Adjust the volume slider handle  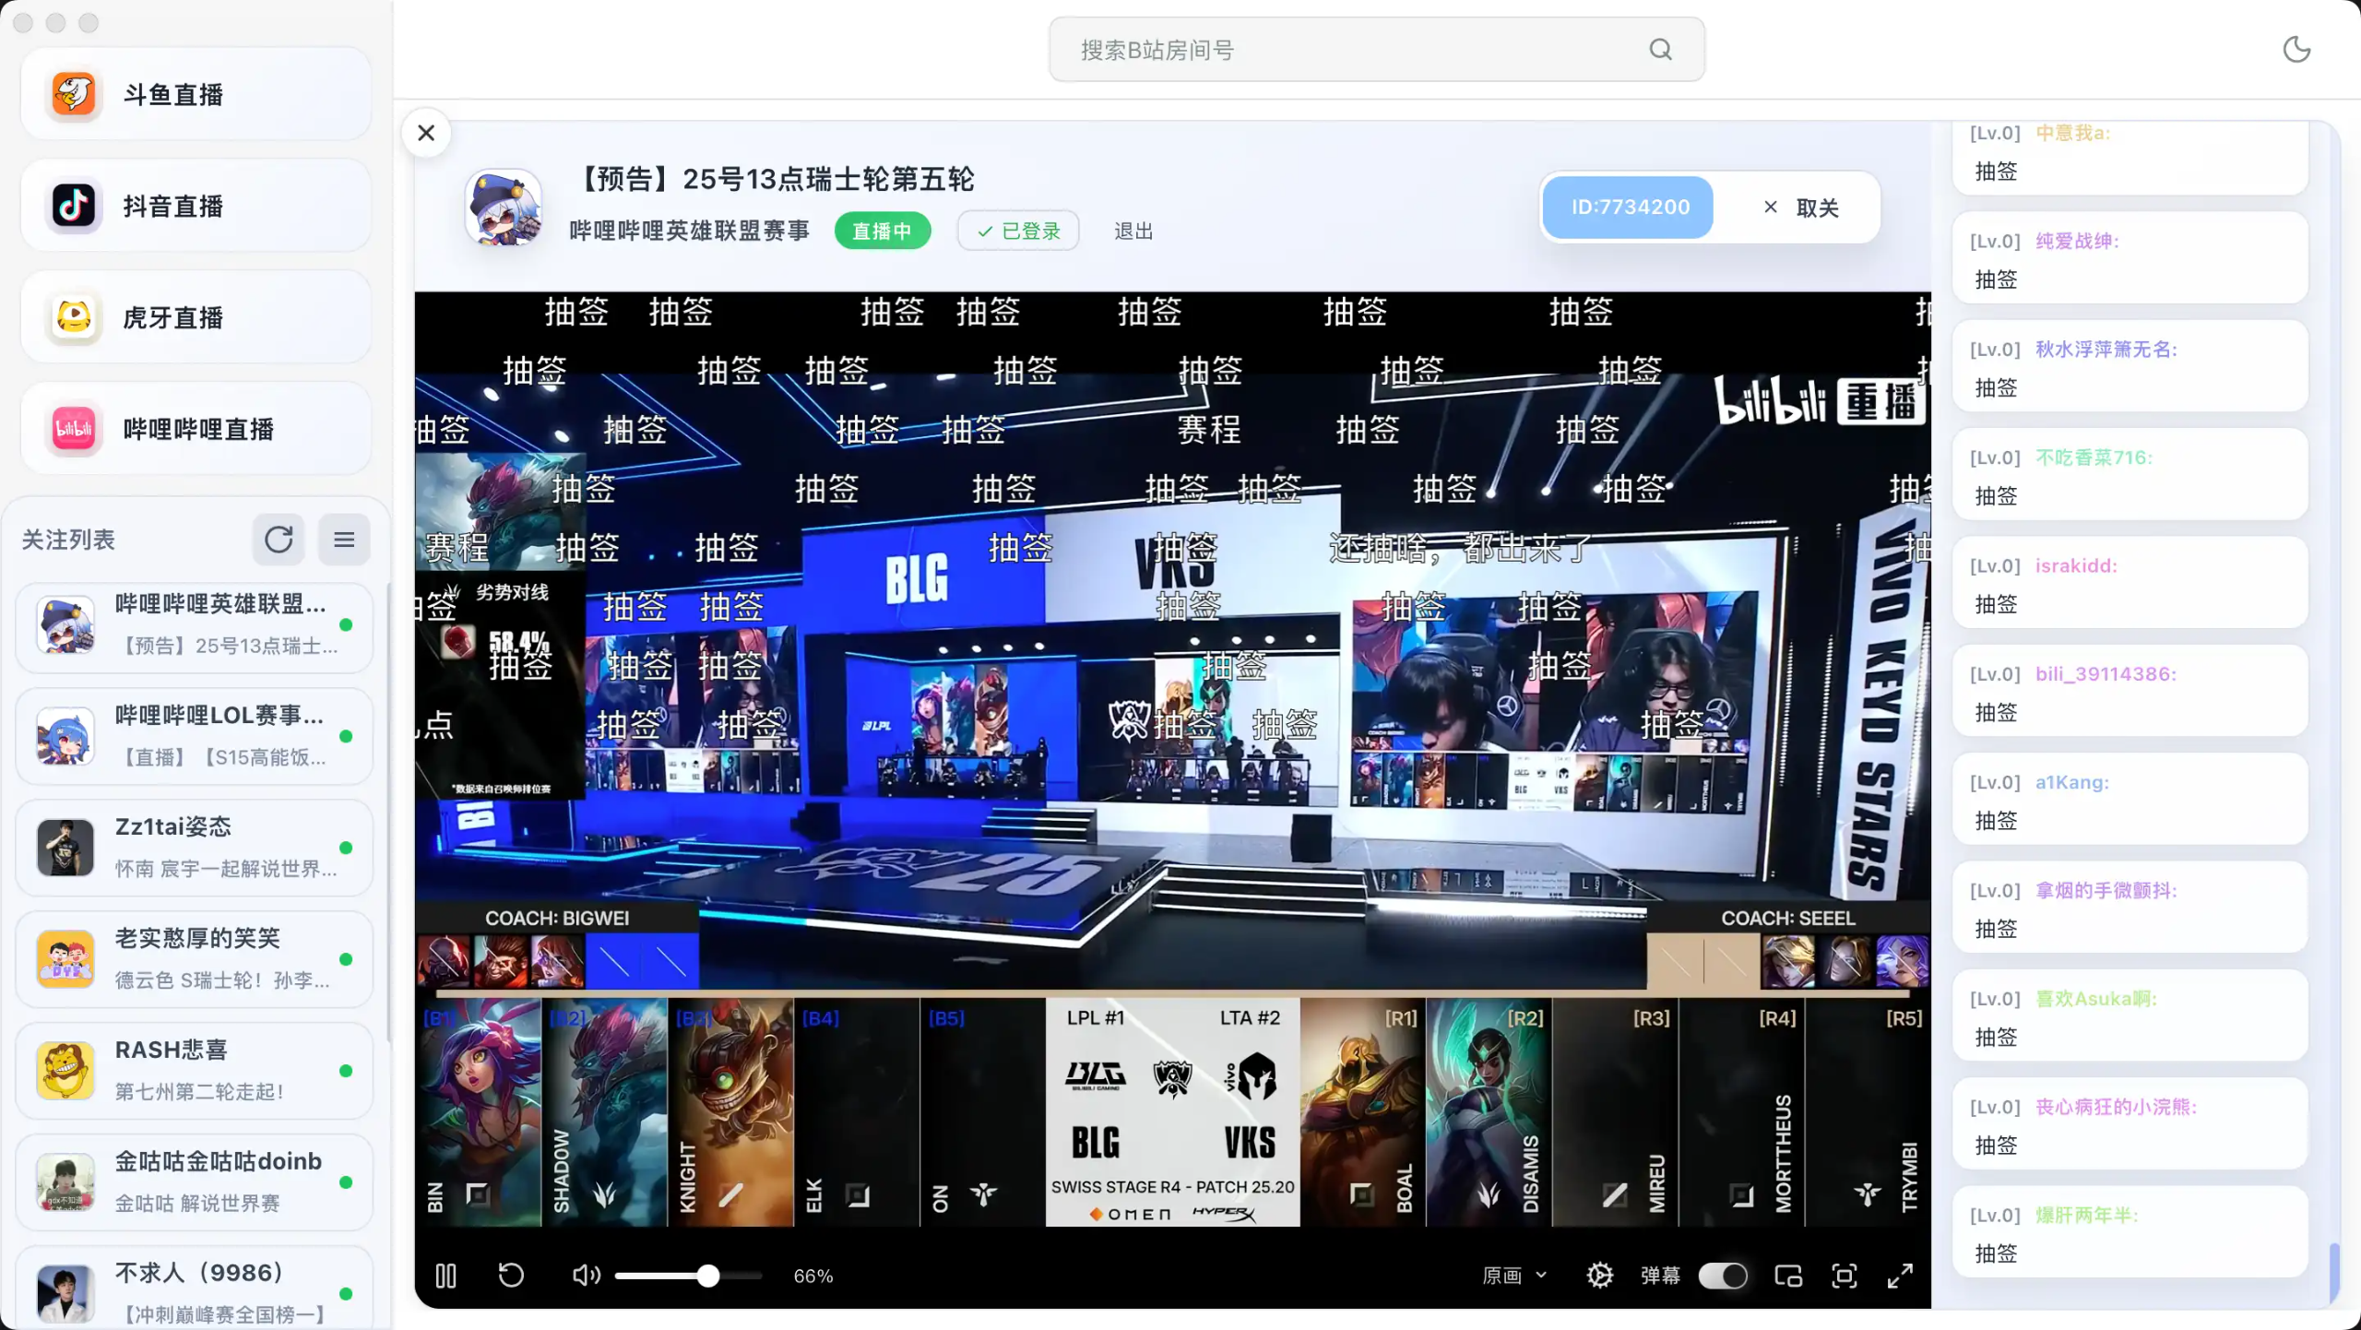(x=707, y=1276)
